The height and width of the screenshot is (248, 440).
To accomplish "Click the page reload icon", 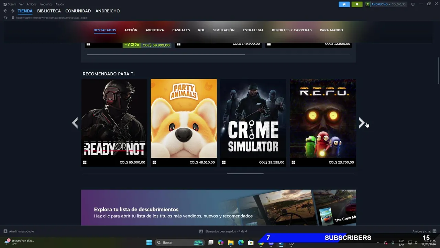I will [5, 18].
